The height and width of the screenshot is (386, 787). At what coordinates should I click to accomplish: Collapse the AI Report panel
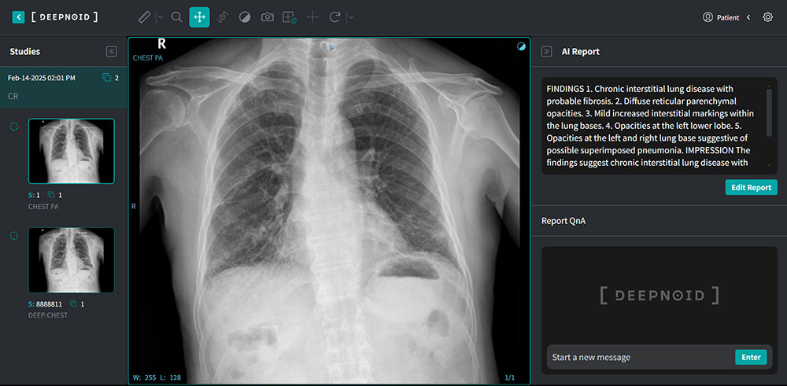(x=547, y=51)
